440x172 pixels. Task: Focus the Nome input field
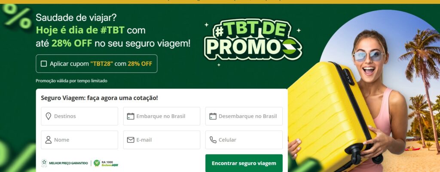click(x=79, y=140)
